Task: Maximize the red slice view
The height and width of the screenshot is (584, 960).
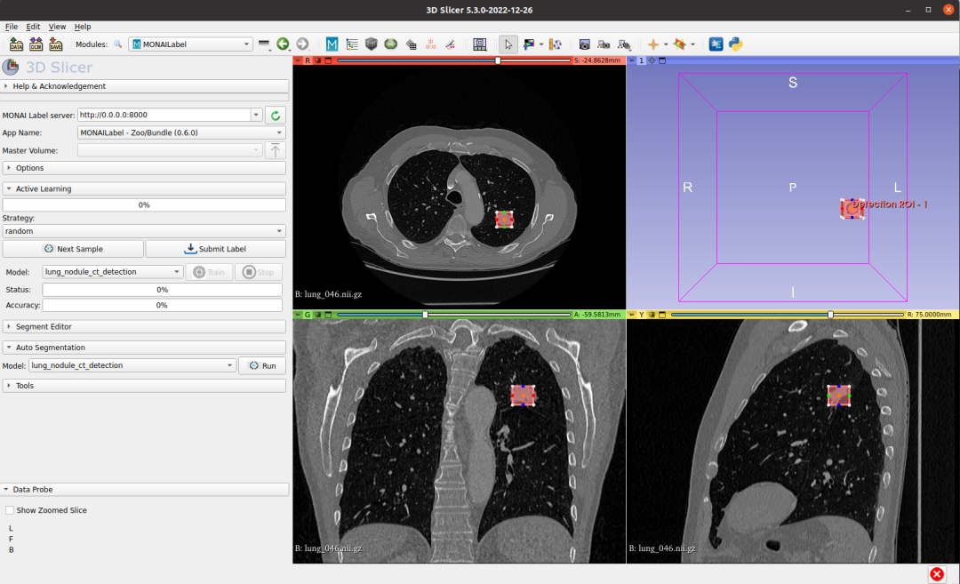Action: pos(328,60)
